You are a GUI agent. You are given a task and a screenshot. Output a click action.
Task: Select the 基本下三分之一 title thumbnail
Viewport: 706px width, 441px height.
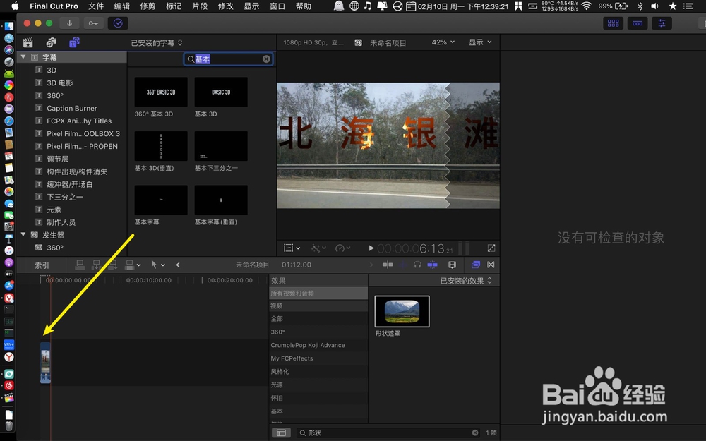coord(221,146)
